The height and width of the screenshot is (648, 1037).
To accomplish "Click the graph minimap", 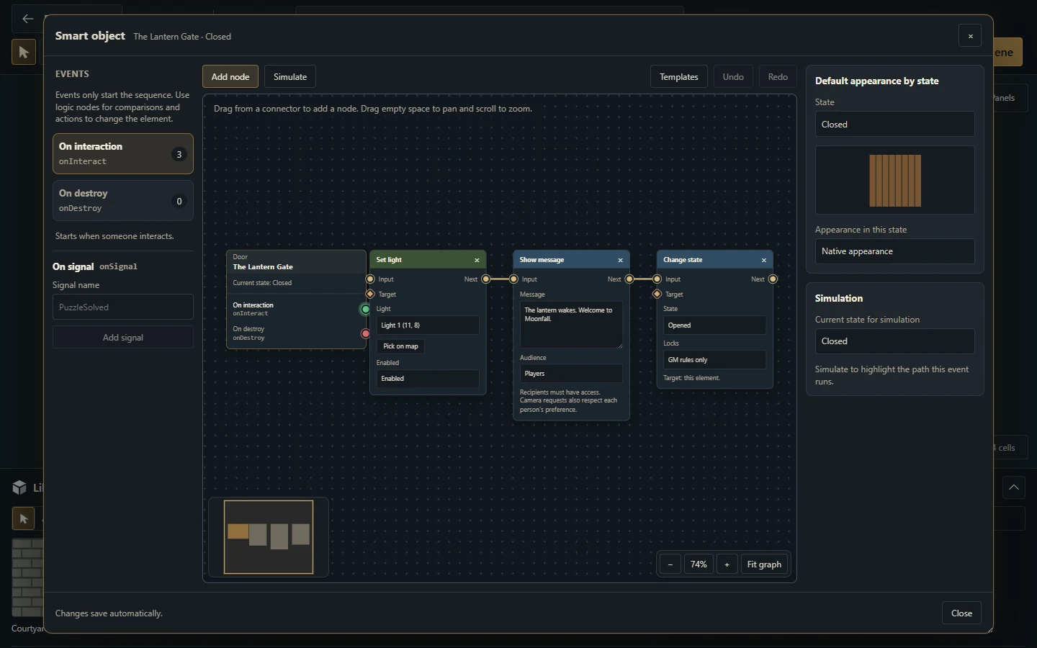I will [x=269, y=537].
